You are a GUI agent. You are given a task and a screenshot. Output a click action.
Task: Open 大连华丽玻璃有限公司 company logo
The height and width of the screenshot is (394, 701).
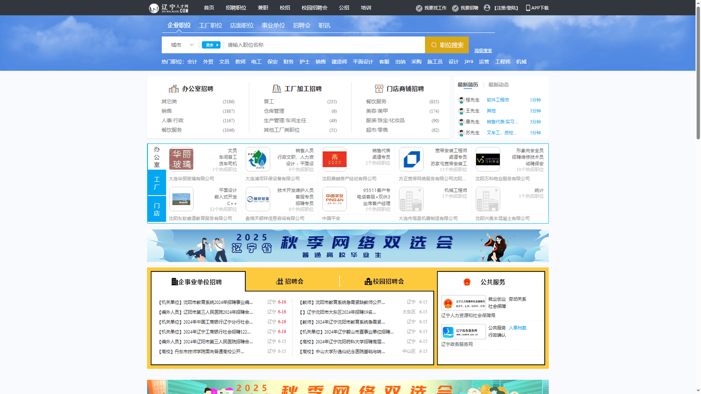(181, 160)
